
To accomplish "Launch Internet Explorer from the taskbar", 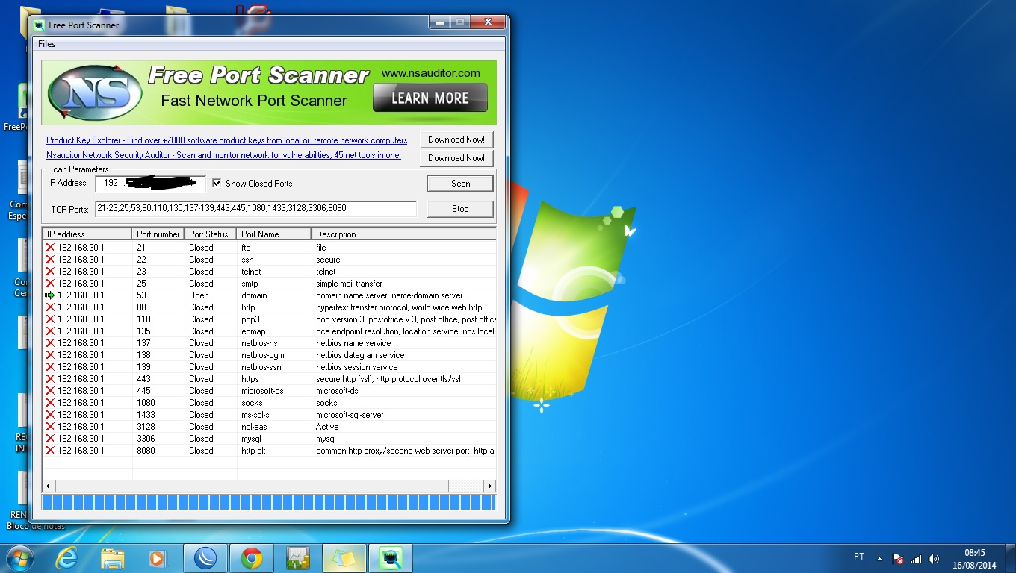I will [x=66, y=558].
